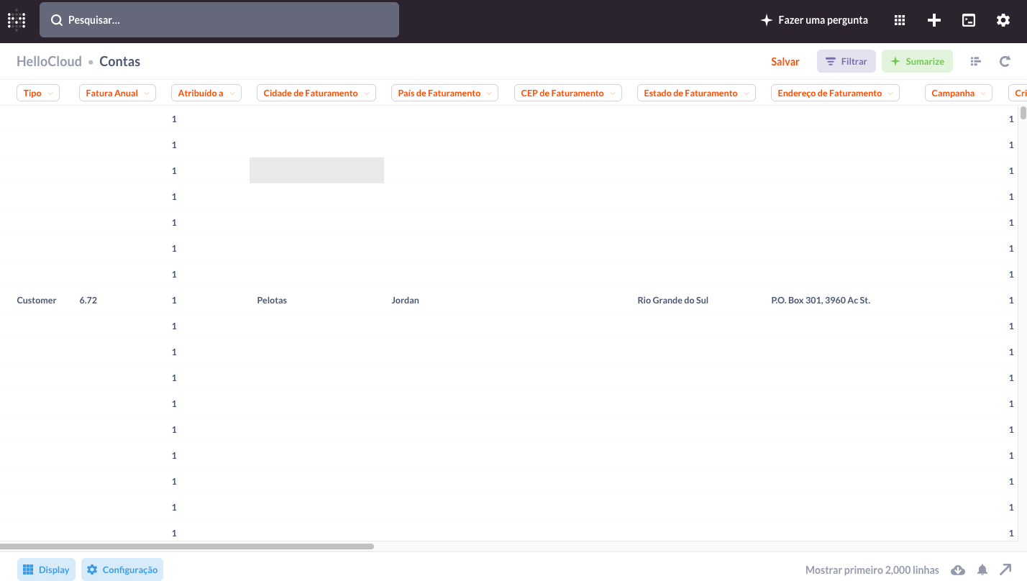
Task: Focus the Pesquisar search field
Action: (x=219, y=20)
